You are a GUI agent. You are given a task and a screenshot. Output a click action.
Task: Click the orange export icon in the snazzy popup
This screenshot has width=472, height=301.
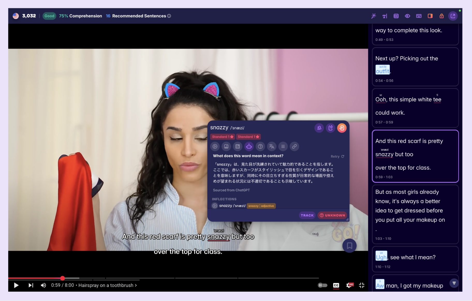pos(342,128)
